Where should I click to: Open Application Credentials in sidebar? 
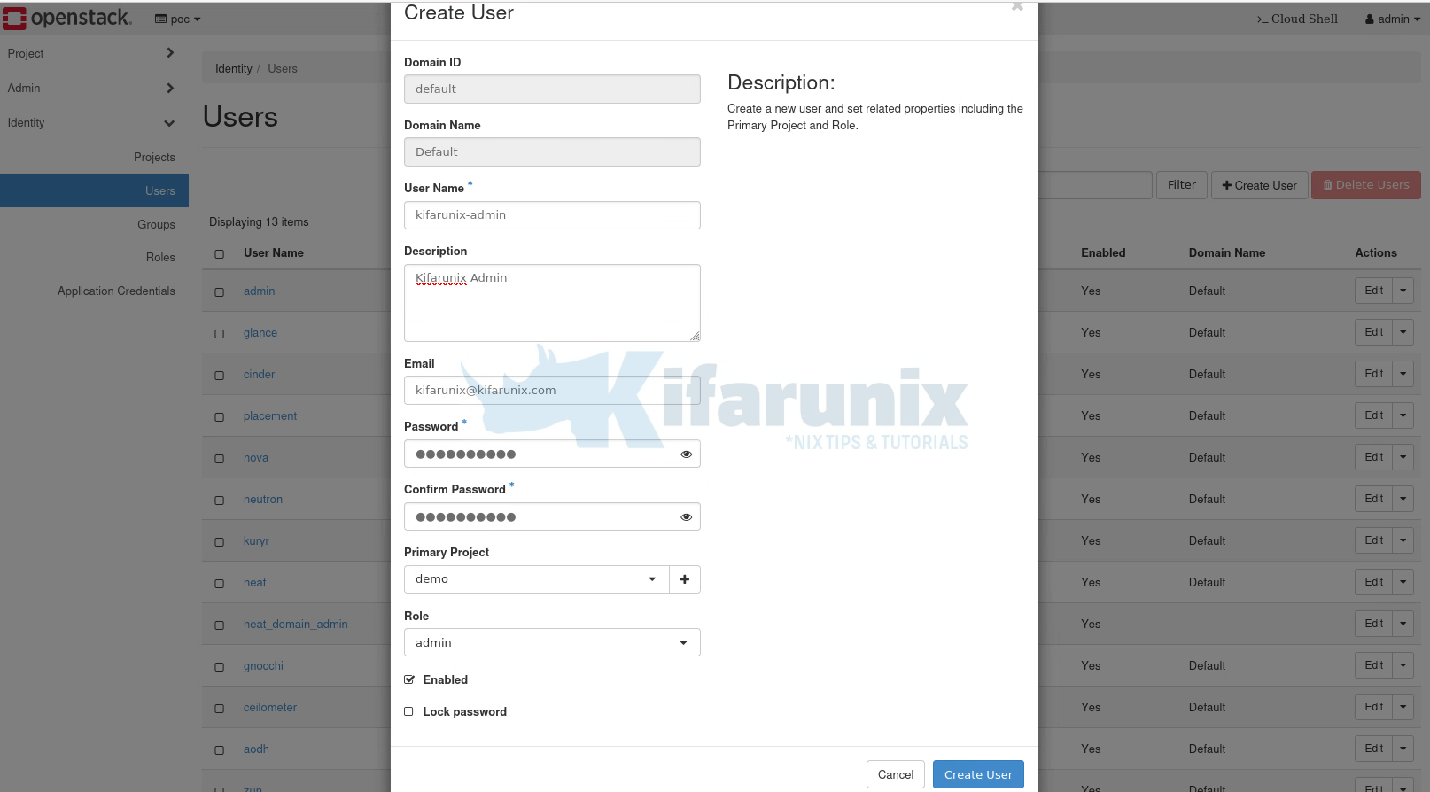116,291
